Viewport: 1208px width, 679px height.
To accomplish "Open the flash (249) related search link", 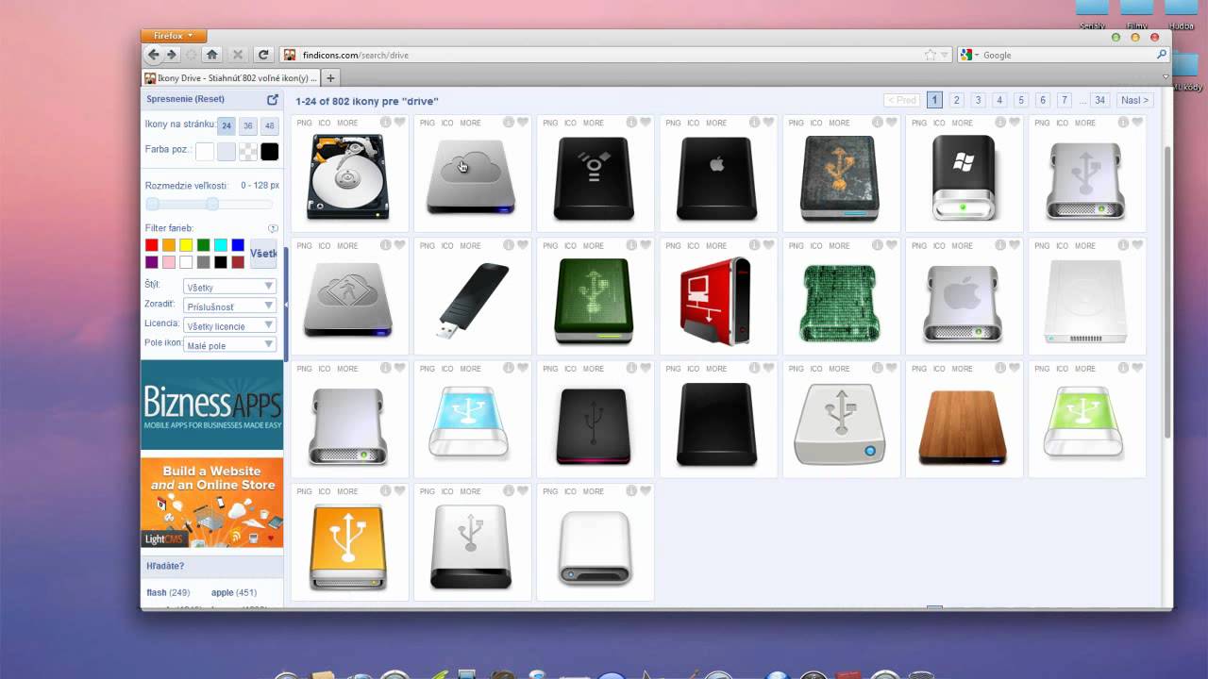I will 166,592.
